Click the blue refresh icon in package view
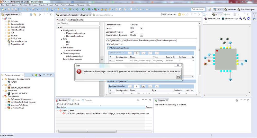This screenshot has height=138, width=257. (x=248, y=19)
